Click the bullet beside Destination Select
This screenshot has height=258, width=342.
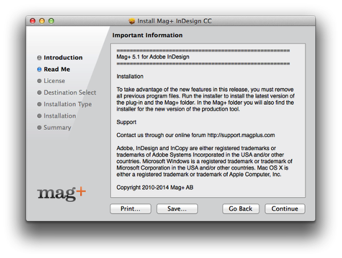coord(39,93)
